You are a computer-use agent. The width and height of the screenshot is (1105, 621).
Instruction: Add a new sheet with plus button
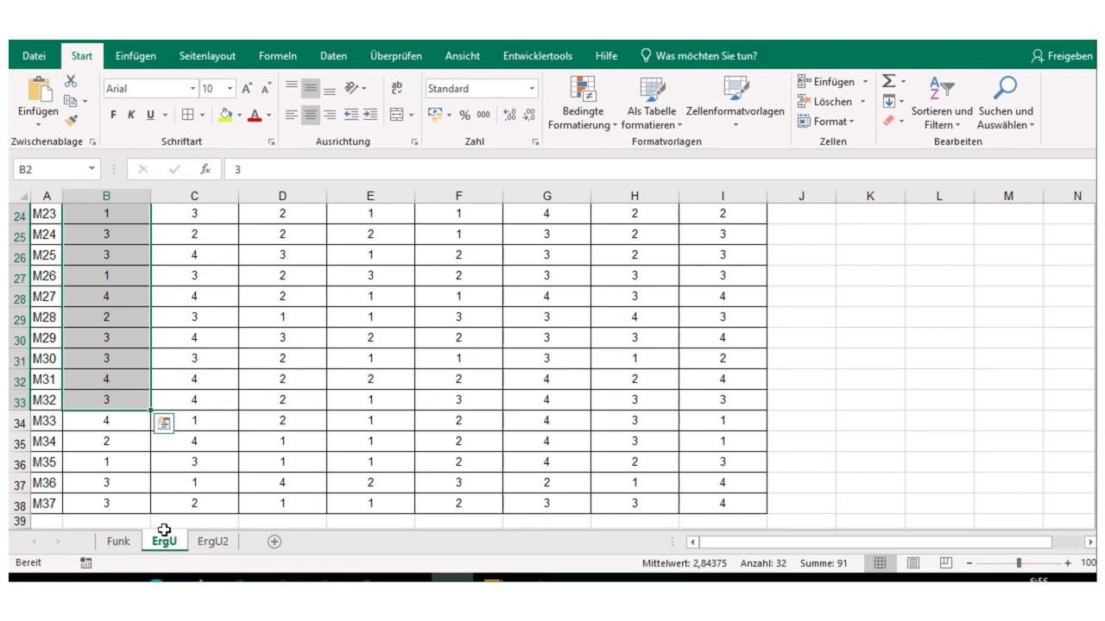(275, 542)
